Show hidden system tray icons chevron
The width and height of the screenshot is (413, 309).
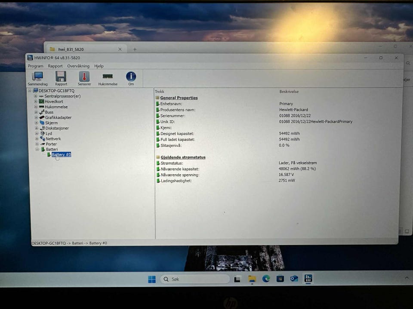[407, 278]
